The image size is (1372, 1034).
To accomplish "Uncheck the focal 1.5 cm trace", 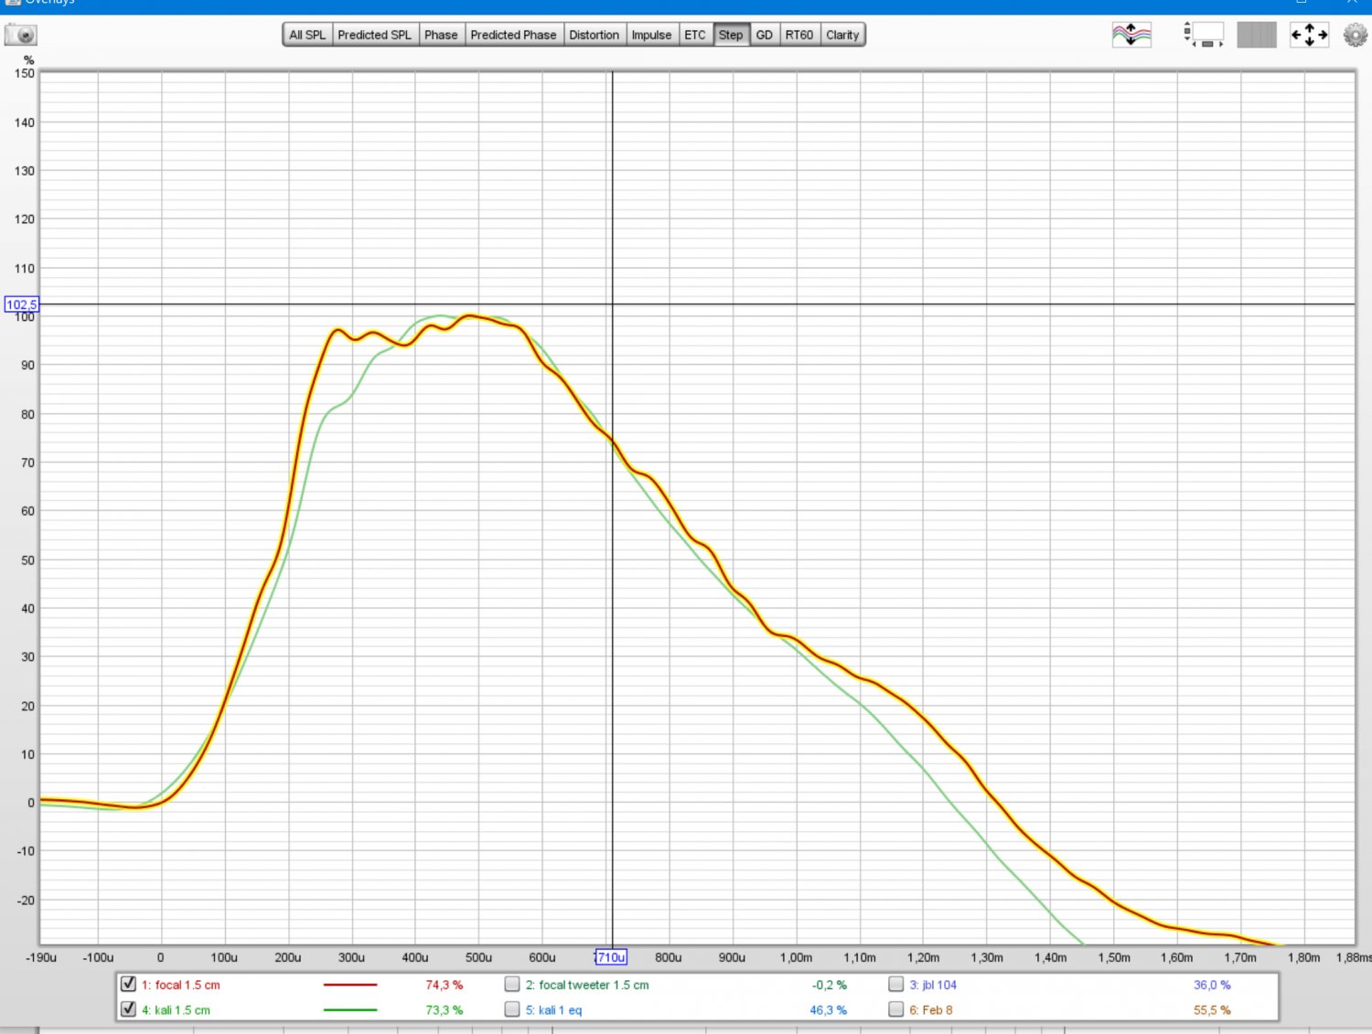I will 129,984.
